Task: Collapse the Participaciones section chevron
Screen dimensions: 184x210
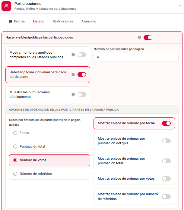Action: point(180,6)
